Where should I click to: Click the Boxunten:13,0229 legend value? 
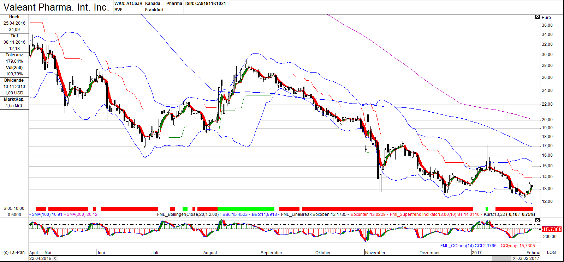tap(368, 214)
